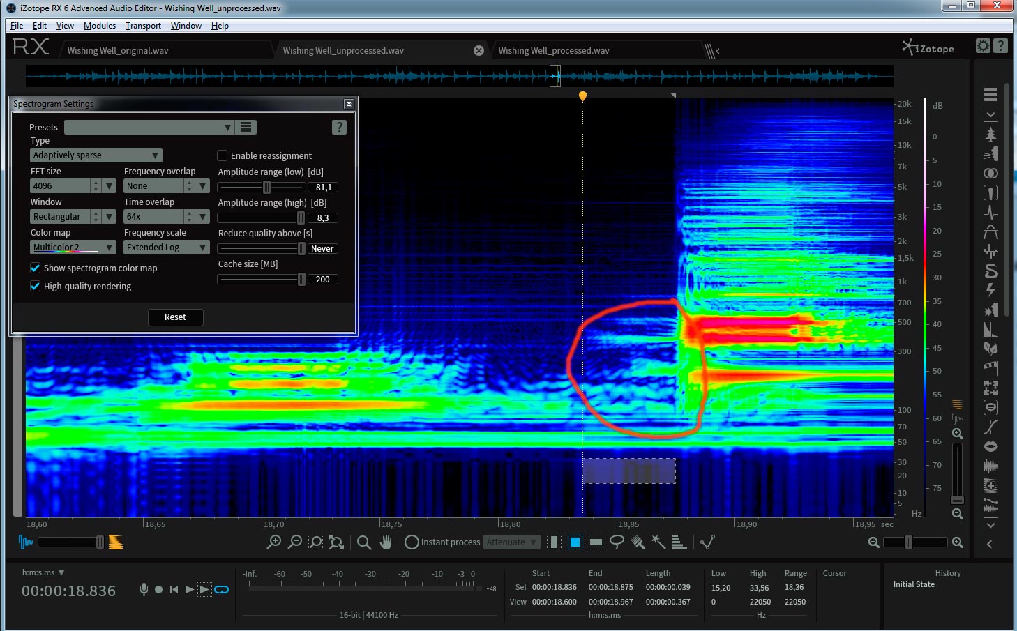Select the Time selection tool
The image size is (1017, 631).
tap(554, 542)
